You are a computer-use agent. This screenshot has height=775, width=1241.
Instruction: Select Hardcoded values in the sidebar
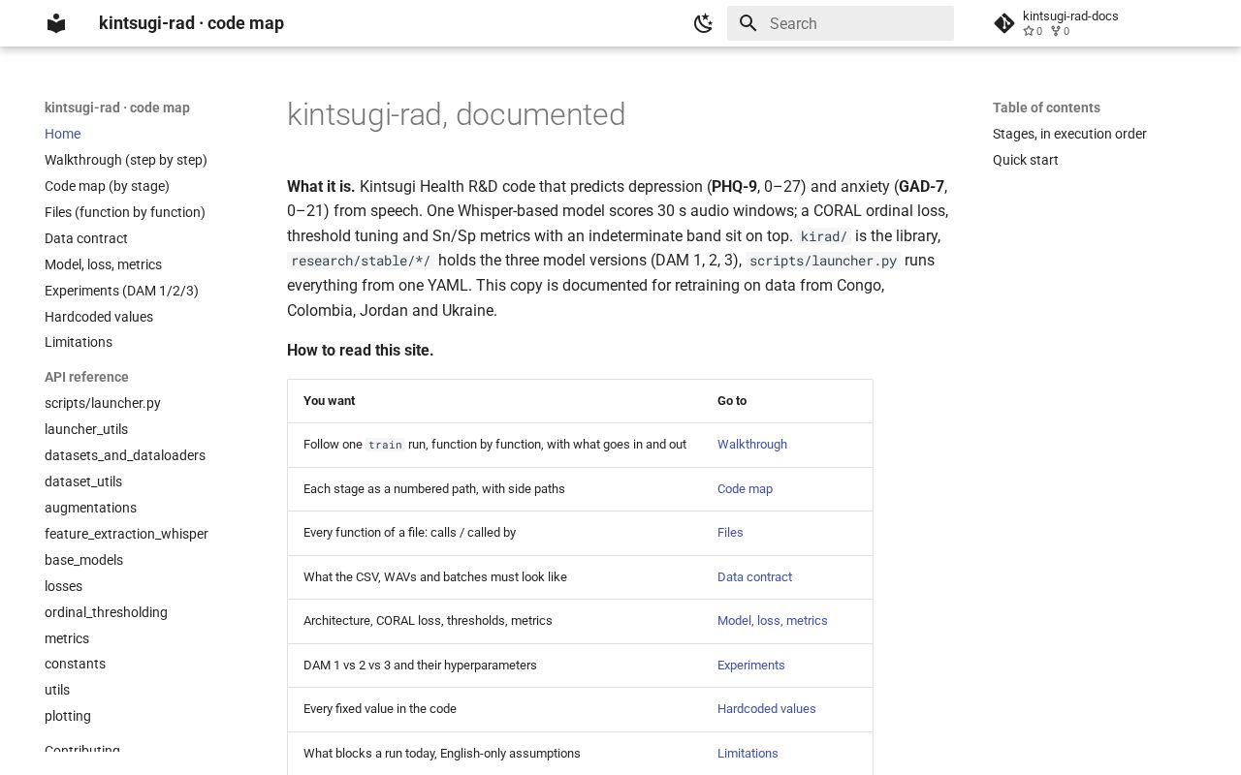[99, 317]
